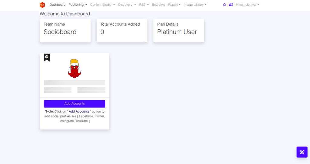The width and height of the screenshot is (310, 164).
Task: Click the blue Add Accounts button
Action: [74, 104]
